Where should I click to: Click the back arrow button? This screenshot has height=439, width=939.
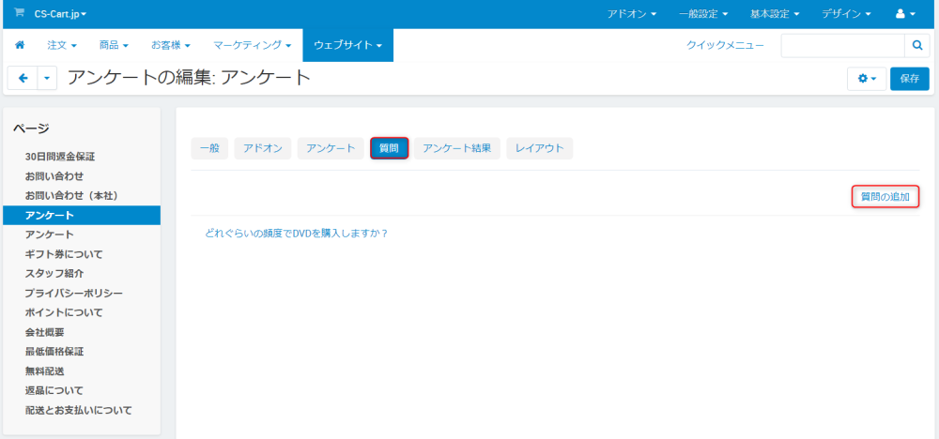[23, 79]
